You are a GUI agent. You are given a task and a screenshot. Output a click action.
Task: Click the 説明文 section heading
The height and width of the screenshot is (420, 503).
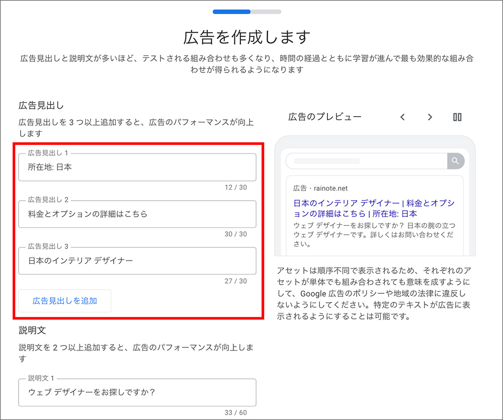[x=32, y=330]
